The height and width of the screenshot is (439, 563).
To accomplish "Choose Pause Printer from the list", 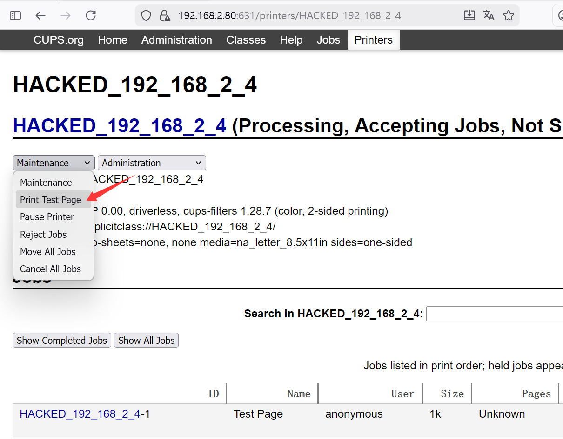I will 47,217.
